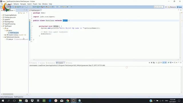Maximize the Console view
This screenshot has width=183, height=103.
coord(181,63)
